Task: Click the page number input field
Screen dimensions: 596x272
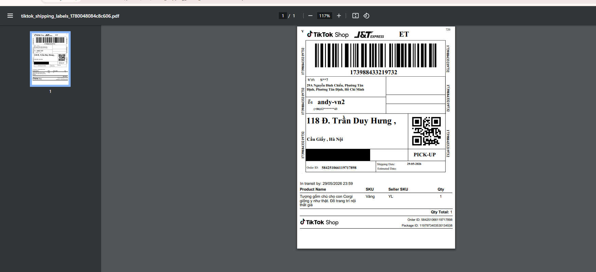Action: coord(283,16)
